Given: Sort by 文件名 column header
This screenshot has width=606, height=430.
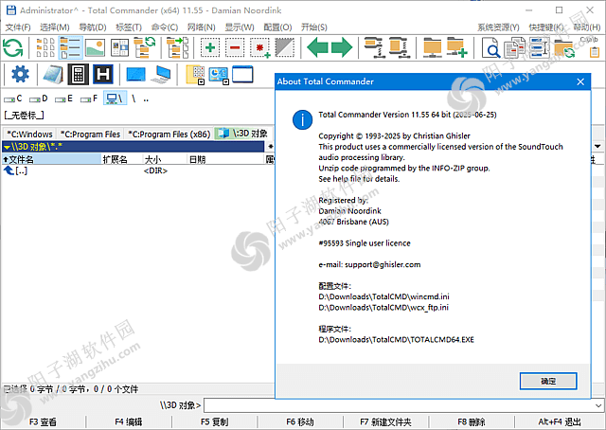Looking at the screenshot, I should click(x=52, y=159).
